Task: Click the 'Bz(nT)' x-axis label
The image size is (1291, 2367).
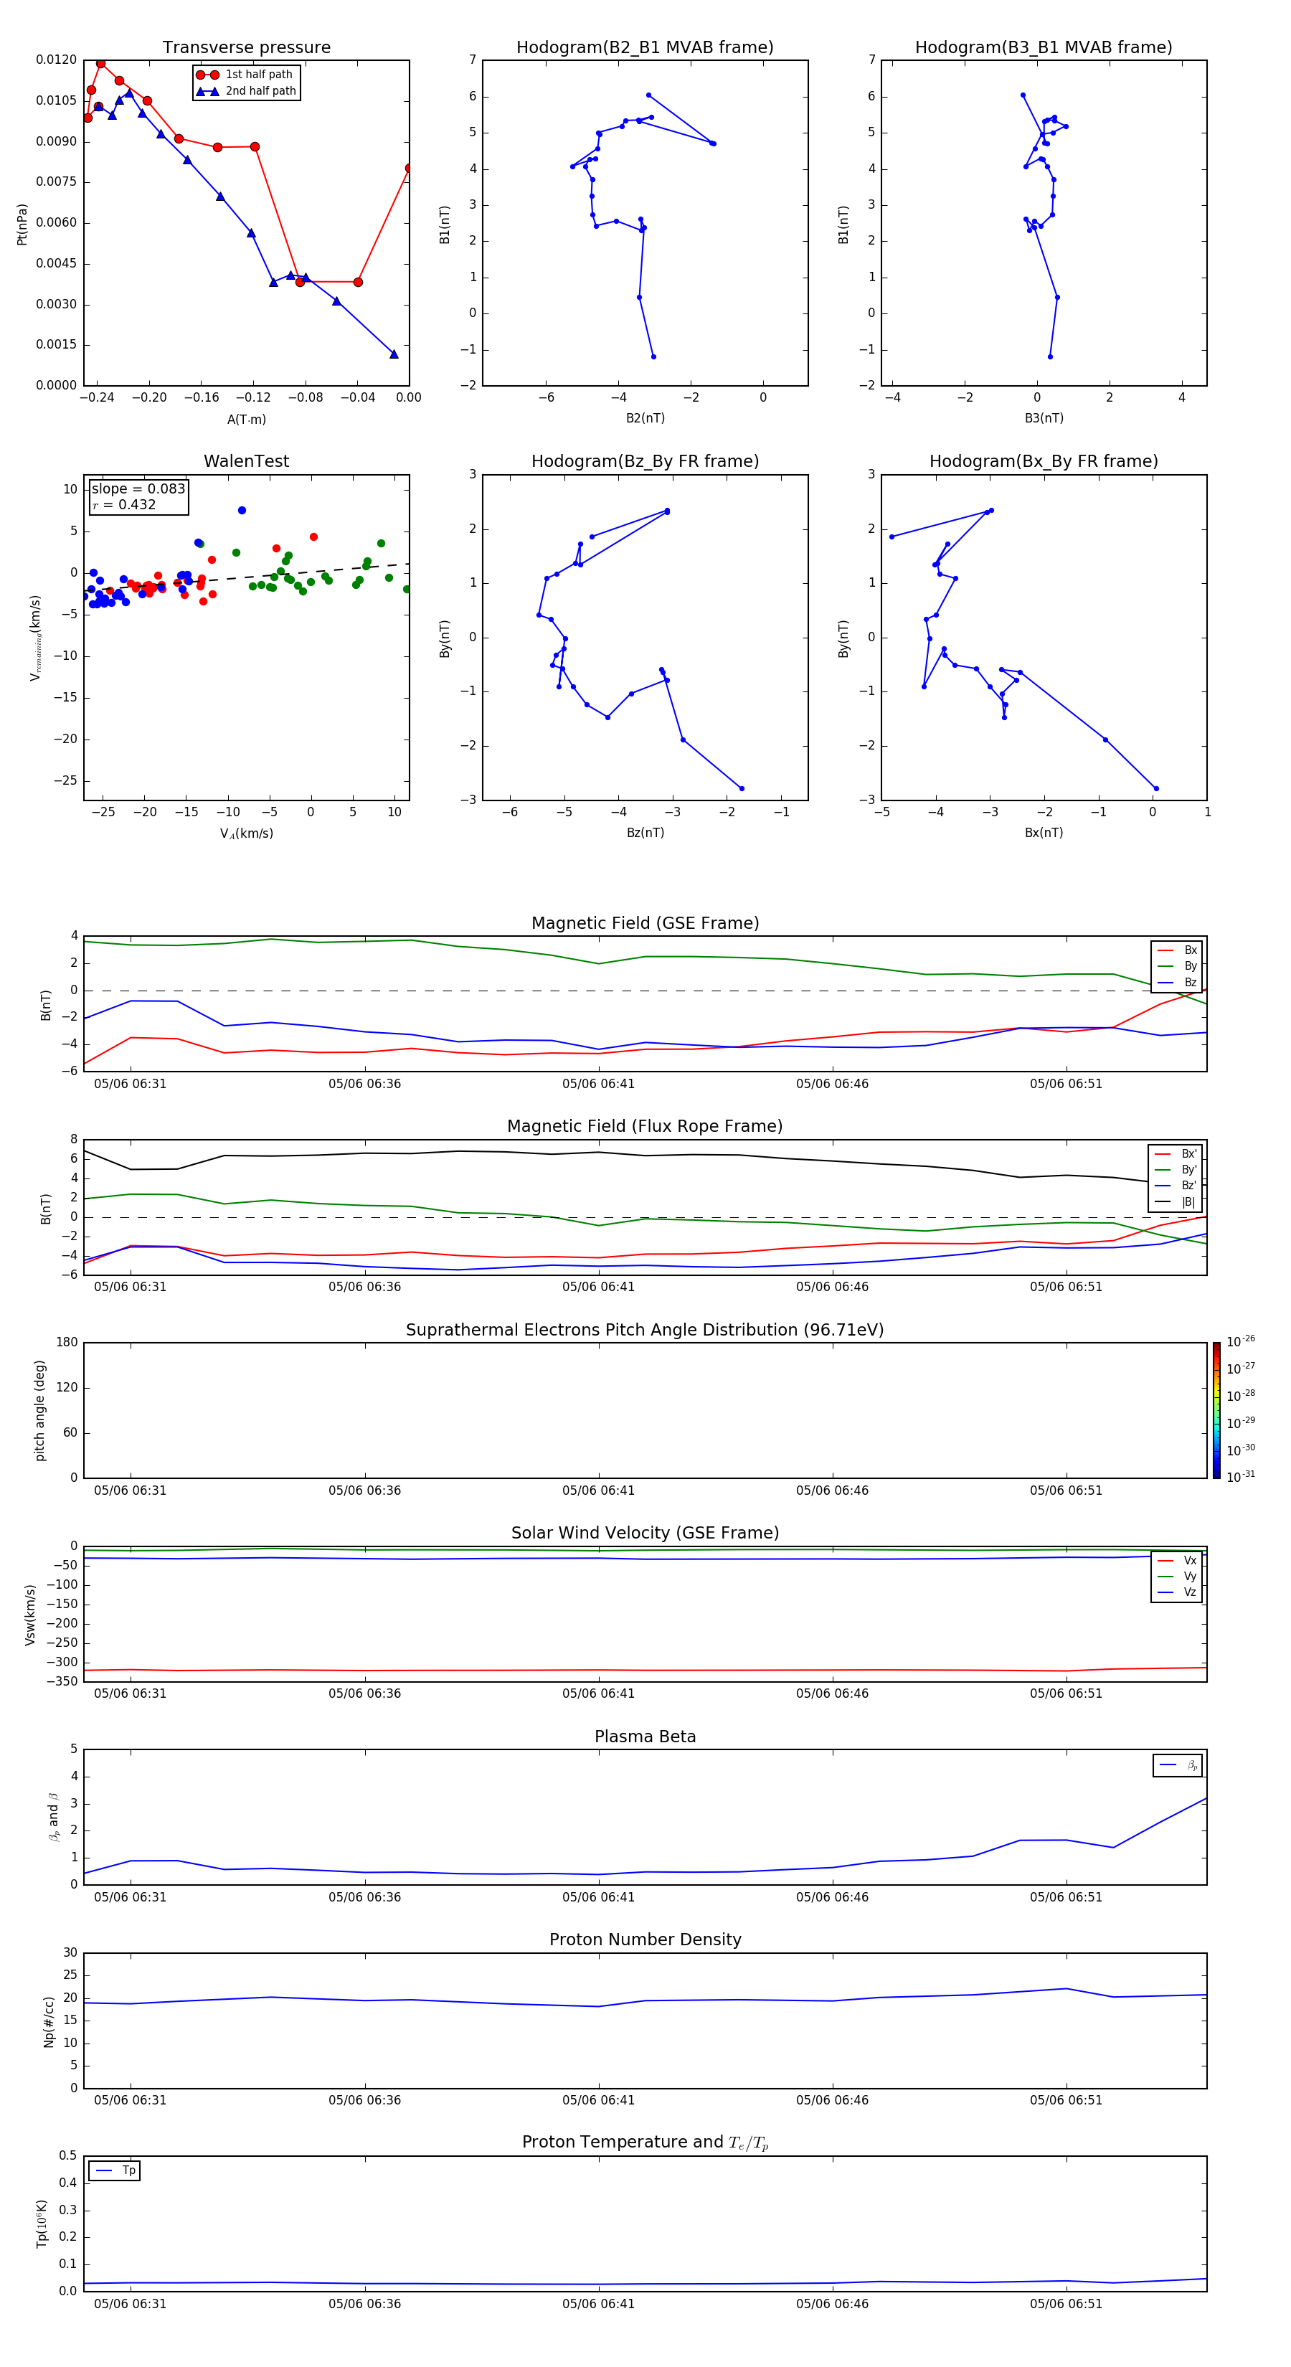Action: pyautogui.click(x=645, y=833)
